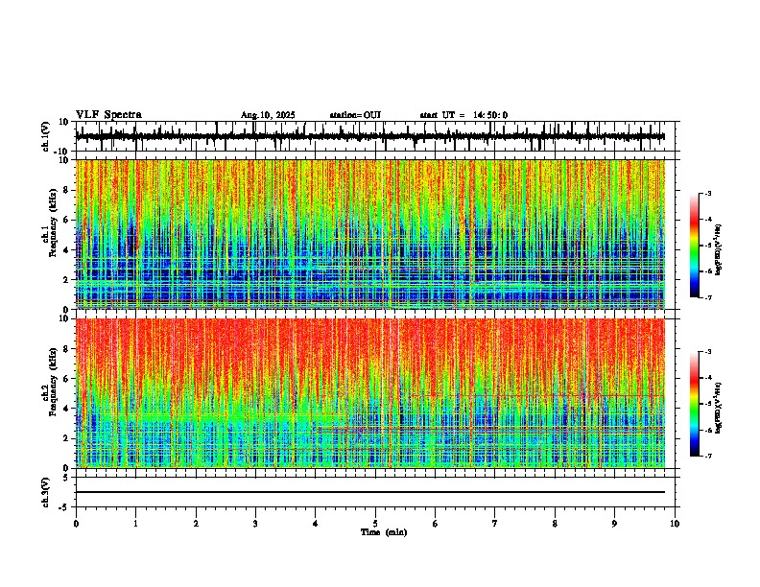
Task: Click the time axis tick label "1"
Action: (x=135, y=524)
